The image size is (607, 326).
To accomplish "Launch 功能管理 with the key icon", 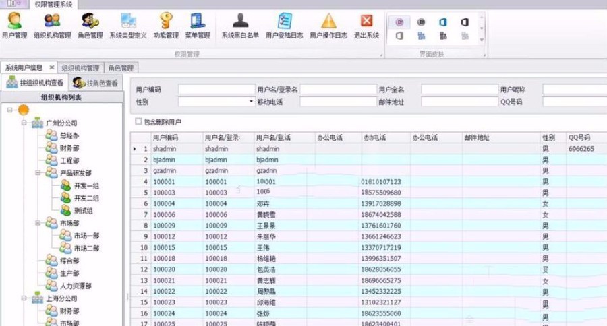I will click(x=166, y=26).
